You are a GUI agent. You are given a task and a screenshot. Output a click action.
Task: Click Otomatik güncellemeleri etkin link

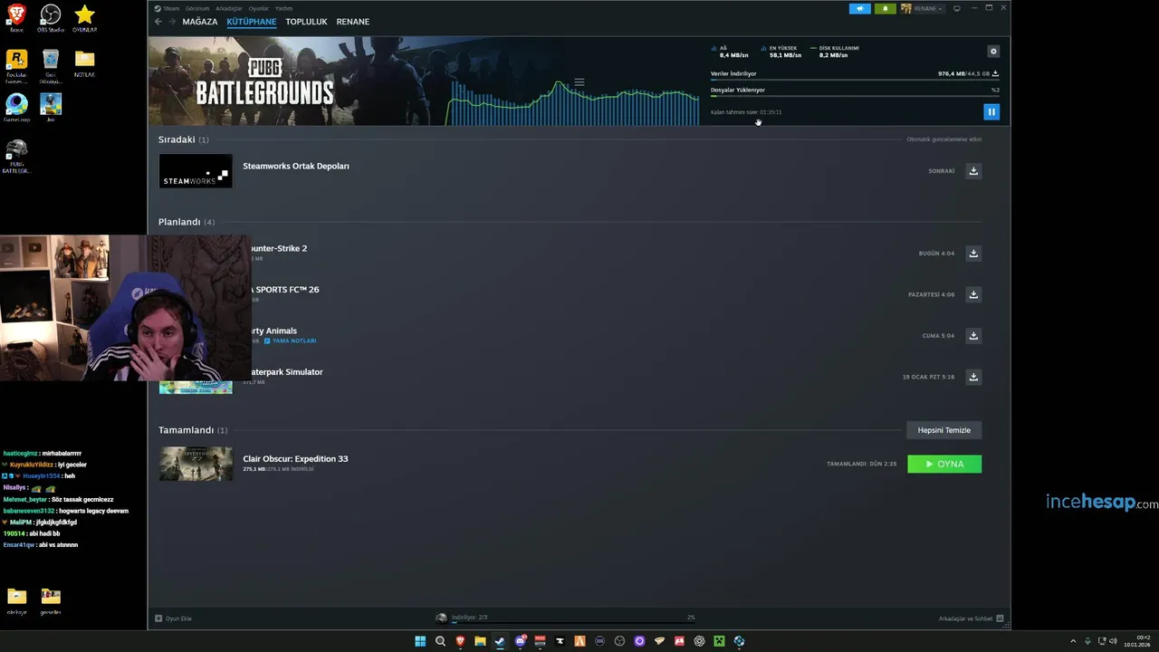click(x=944, y=139)
